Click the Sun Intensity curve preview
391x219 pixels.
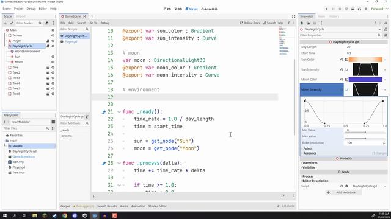(365, 69)
